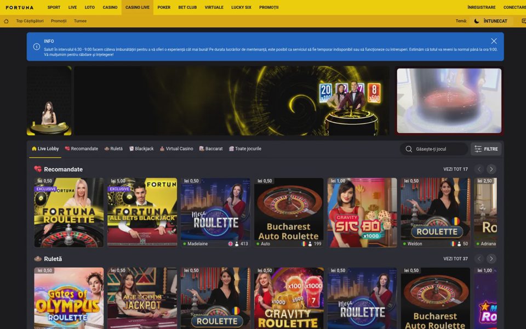
Task: Open the Turnee link
Action: pos(80,21)
